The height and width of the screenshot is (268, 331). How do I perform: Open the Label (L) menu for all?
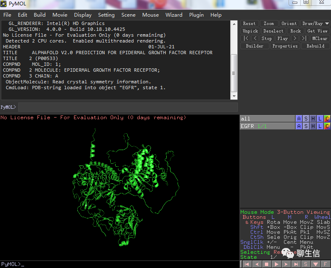point(320,119)
